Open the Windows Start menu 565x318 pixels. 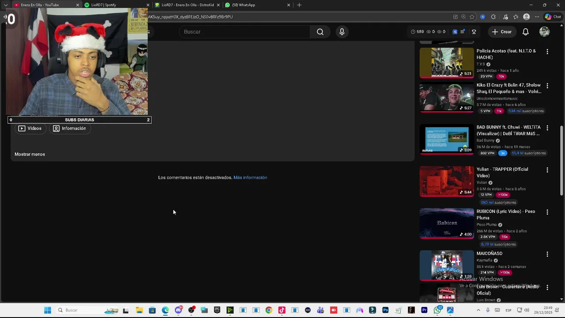click(48, 310)
